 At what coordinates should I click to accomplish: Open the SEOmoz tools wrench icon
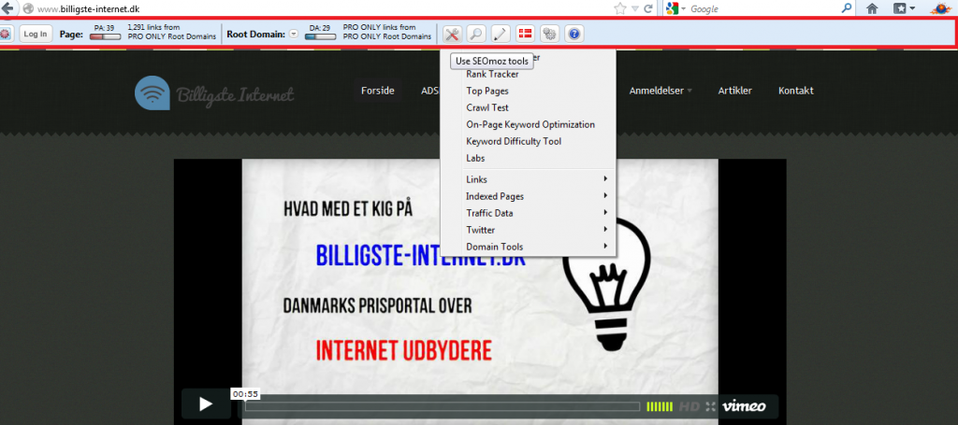tap(452, 35)
